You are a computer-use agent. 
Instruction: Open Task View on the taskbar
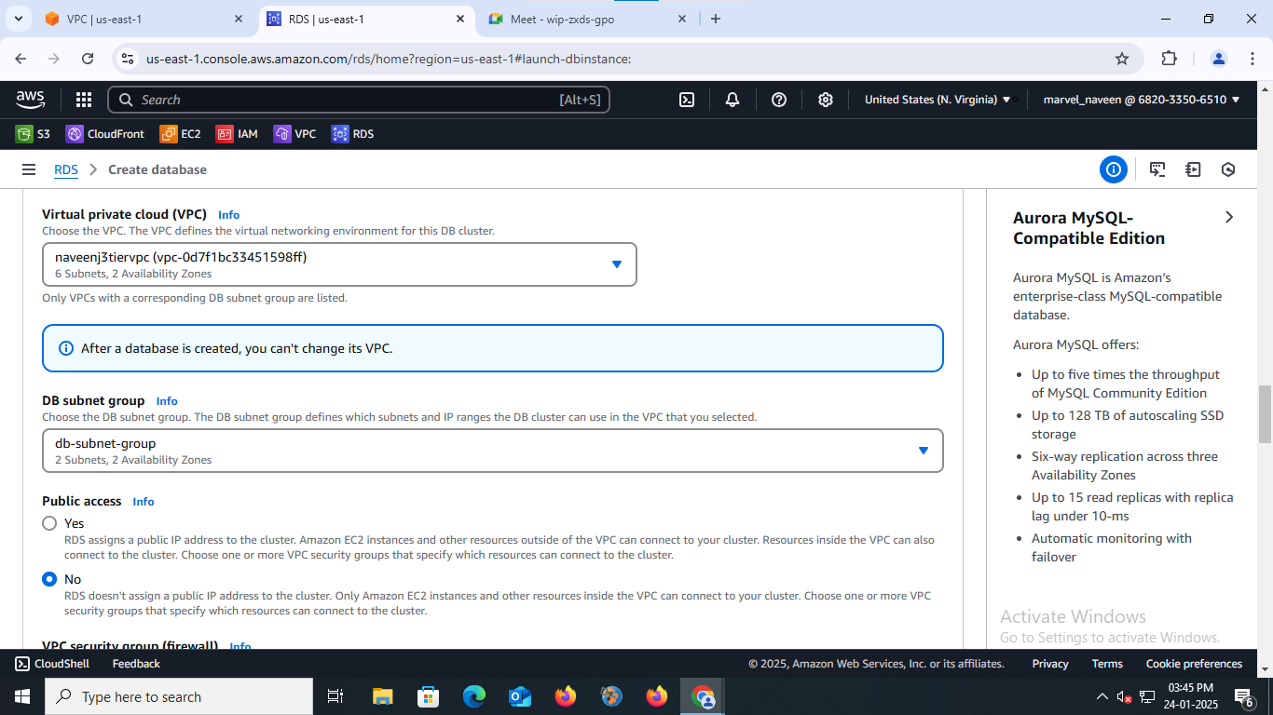(x=335, y=696)
